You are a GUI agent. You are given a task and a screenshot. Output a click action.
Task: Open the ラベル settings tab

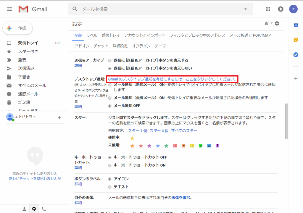92,35
